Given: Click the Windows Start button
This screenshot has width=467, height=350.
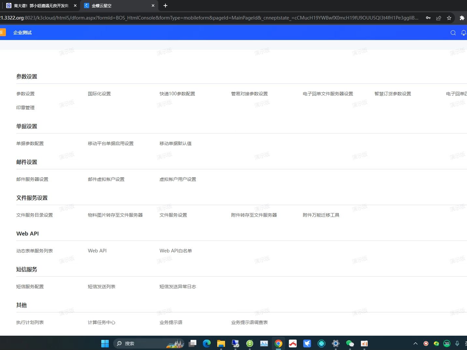Looking at the screenshot, I should (105, 343).
